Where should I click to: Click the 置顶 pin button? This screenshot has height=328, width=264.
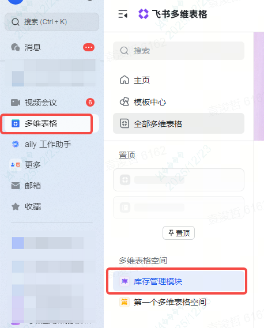[x=179, y=233]
